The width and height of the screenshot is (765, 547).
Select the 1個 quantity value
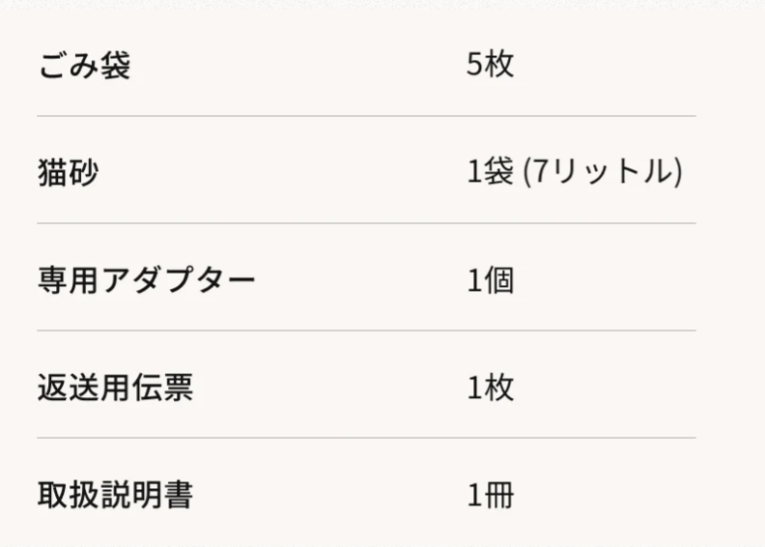click(490, 280)
